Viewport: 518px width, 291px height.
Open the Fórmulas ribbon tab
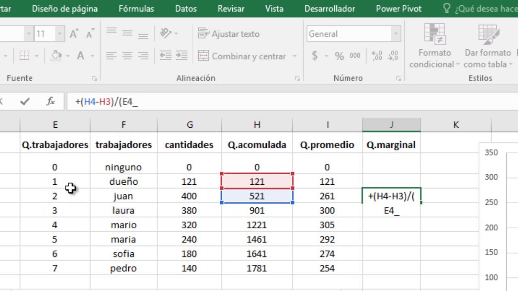pos(136,8)
